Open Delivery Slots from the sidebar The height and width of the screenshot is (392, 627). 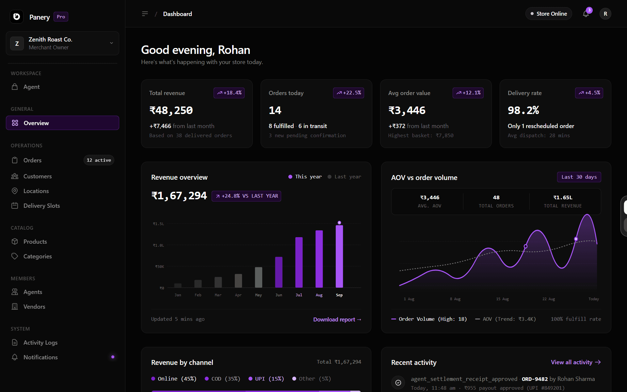[x=62, y=205]
